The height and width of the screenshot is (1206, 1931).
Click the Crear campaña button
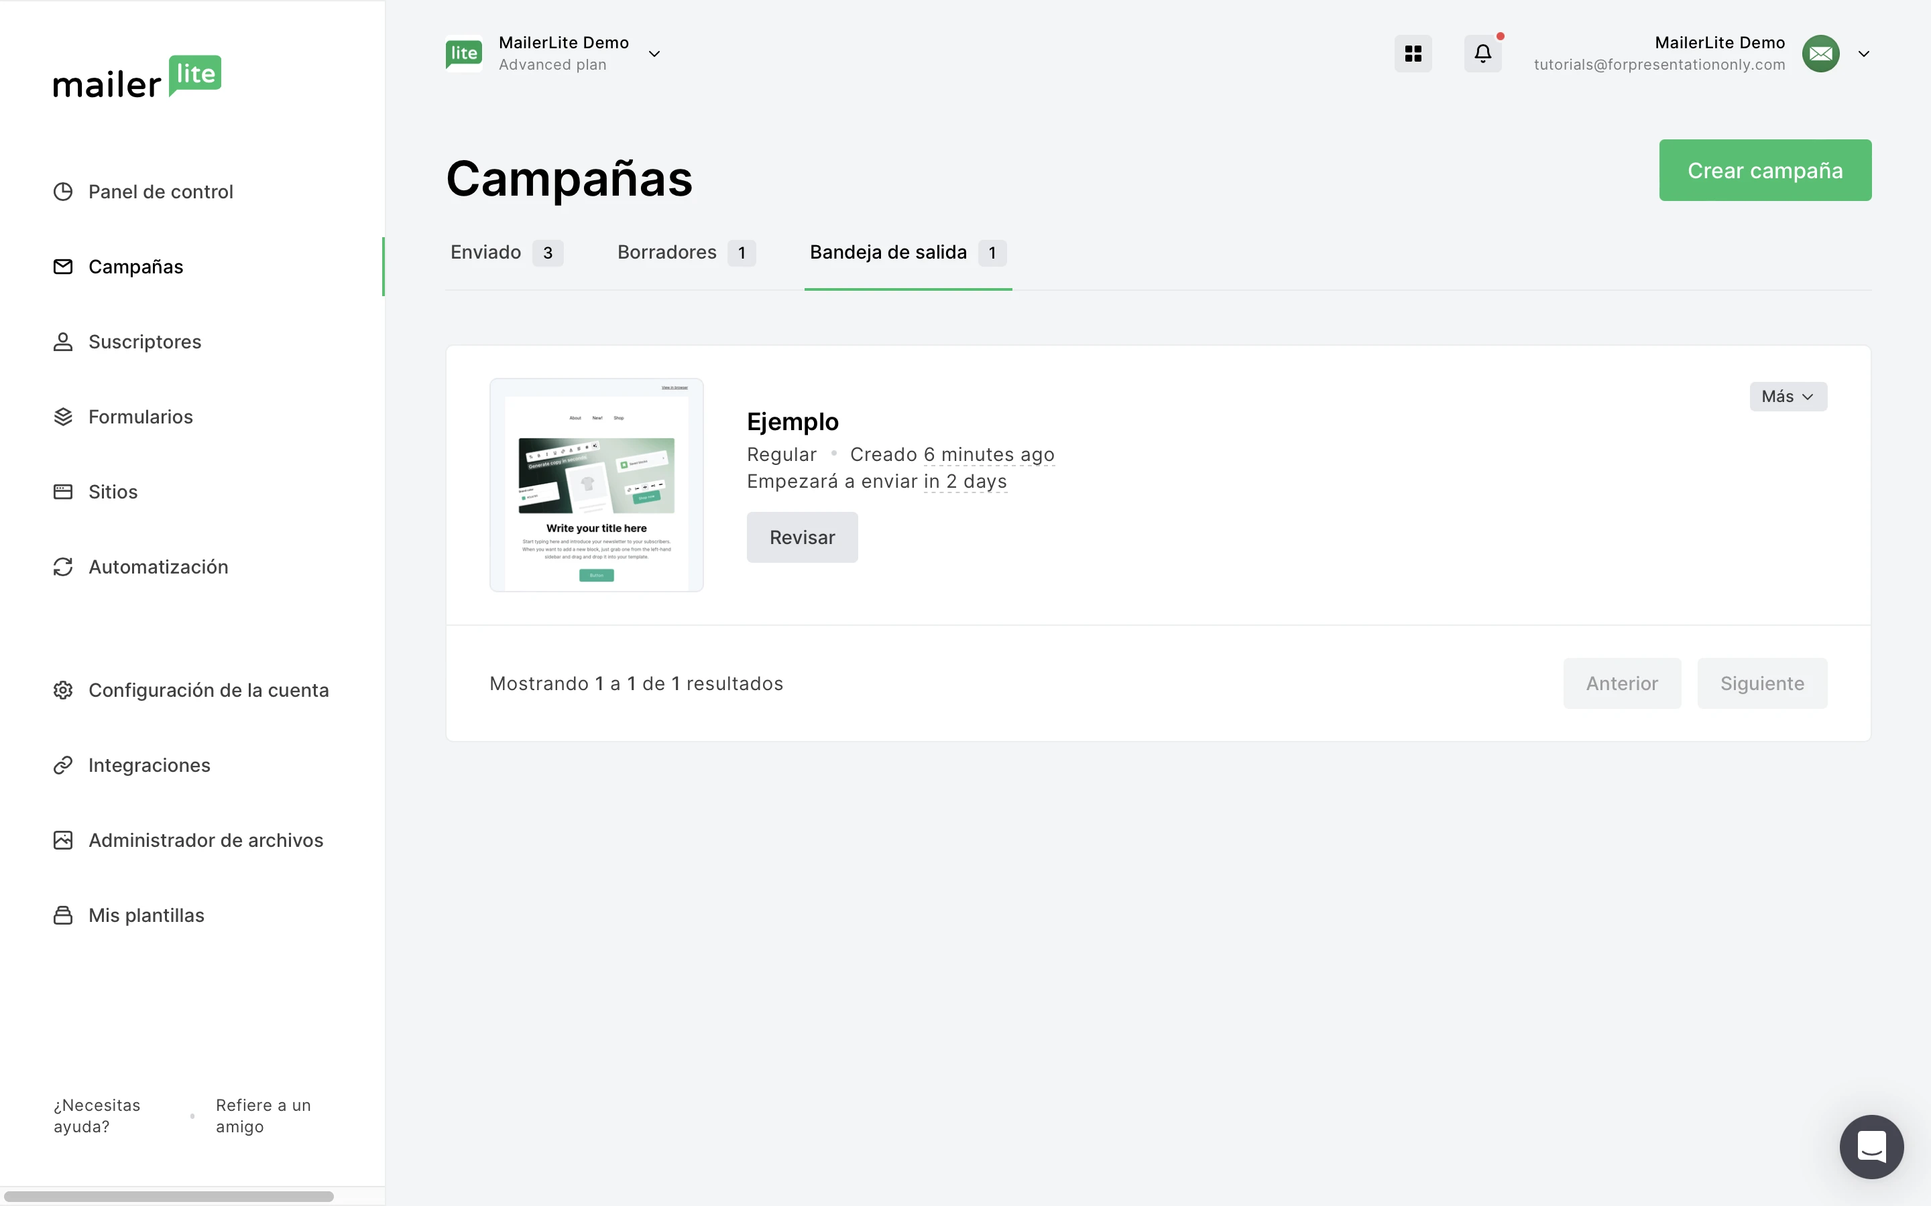click(1764, 170)
